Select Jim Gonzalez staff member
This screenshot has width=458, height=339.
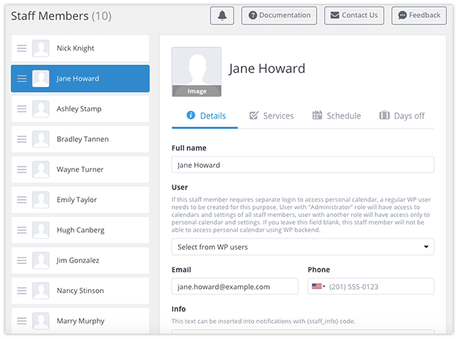point(80,260)
